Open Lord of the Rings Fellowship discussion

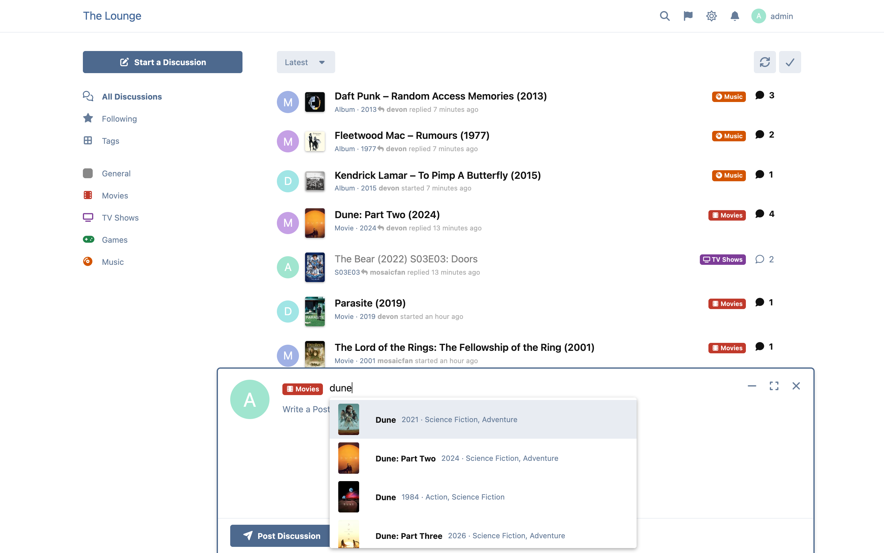464,347
